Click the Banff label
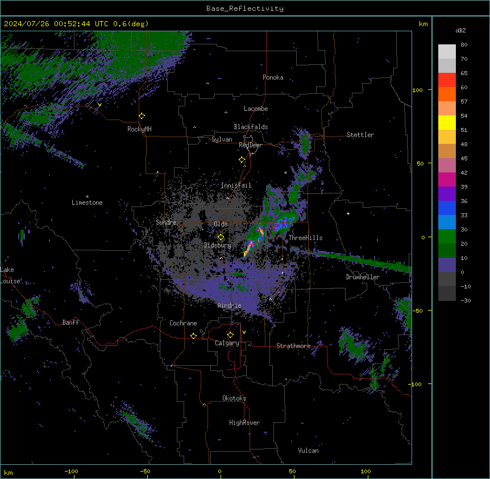 [x=70, y=323]
